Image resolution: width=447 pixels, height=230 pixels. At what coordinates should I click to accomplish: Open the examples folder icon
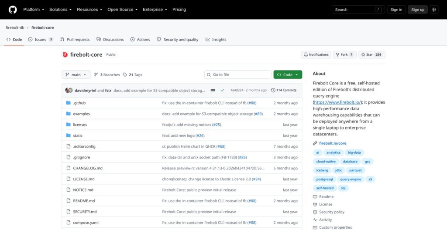point(69,114)
